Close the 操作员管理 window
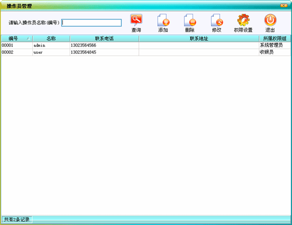Viewport: 292px width, 225px height. tap(284, 6)
